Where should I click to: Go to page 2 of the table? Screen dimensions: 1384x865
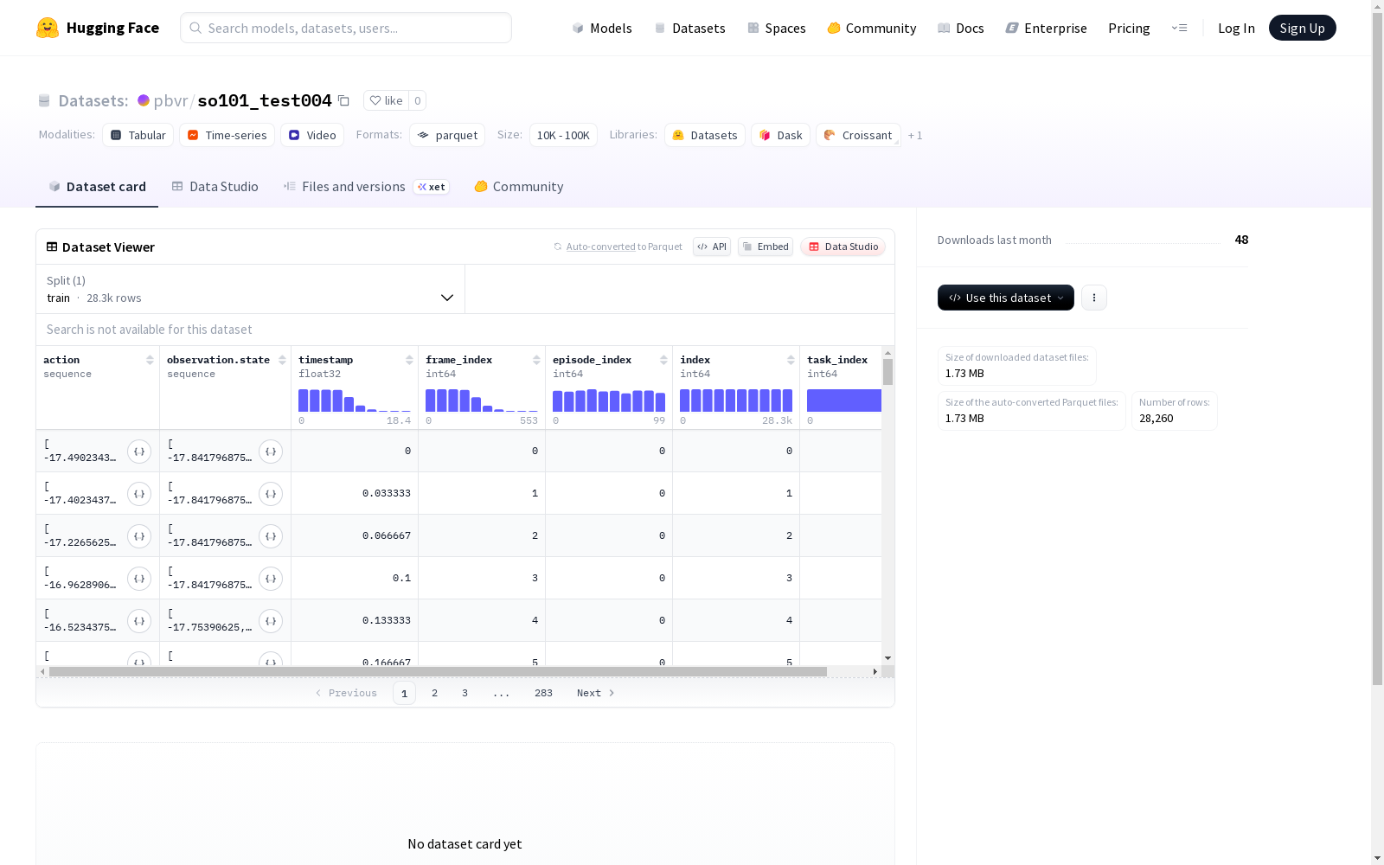pos(434,693)
